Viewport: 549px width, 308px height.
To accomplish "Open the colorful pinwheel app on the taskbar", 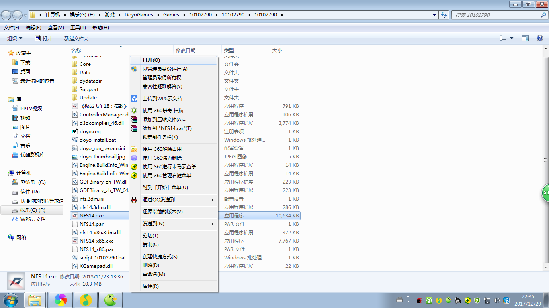I will (61, 300).
